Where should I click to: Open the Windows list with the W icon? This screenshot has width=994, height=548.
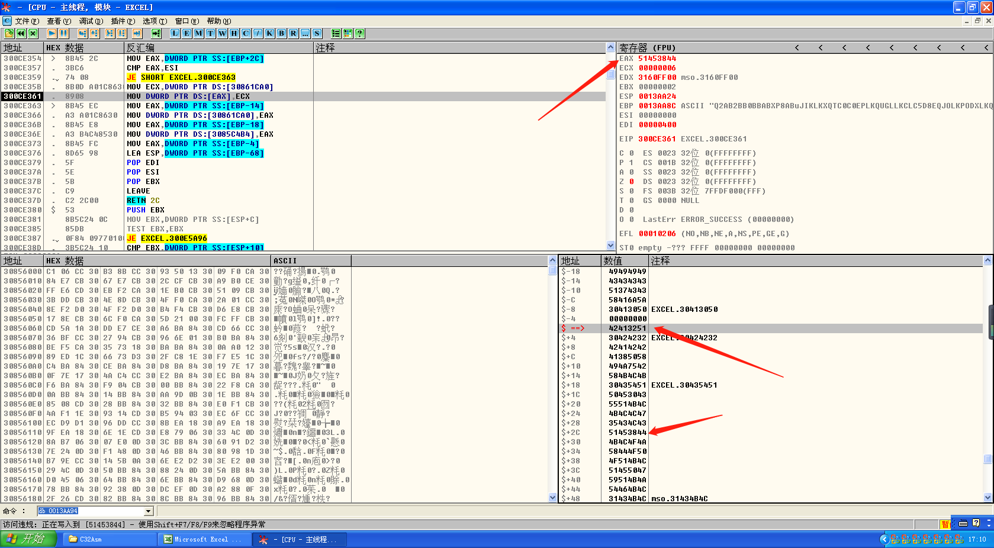click(222, 34)
